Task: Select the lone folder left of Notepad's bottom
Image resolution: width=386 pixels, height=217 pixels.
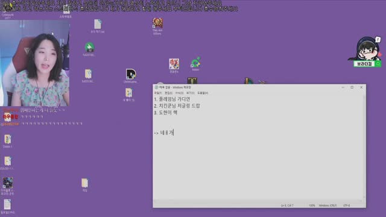Action: tap(84, 183)
